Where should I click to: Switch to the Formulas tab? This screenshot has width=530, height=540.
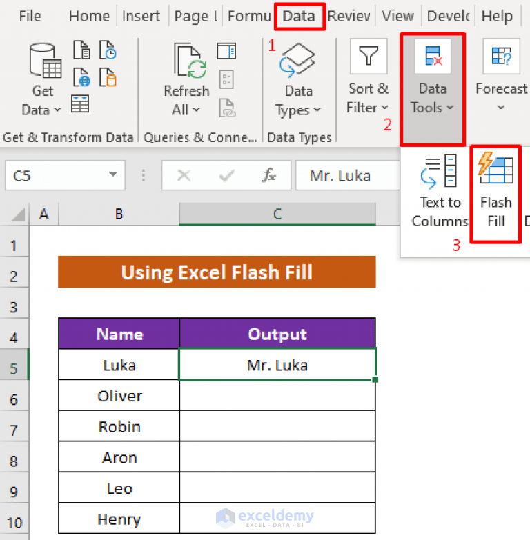tap(249, 16)
